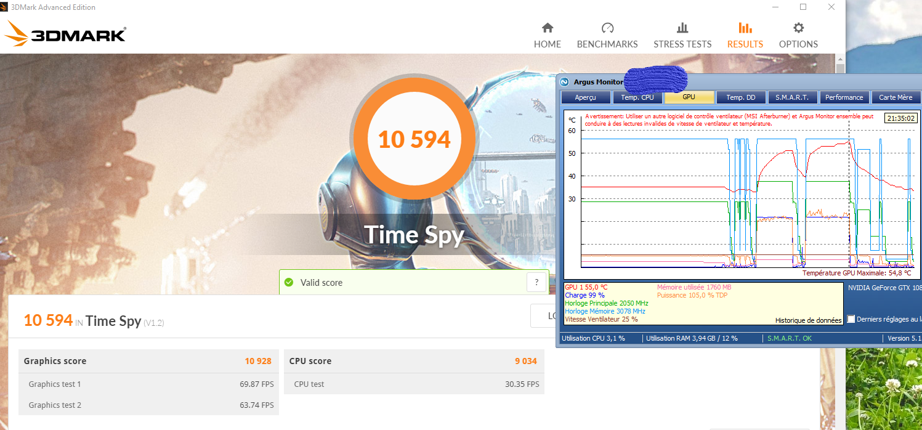The image size is (922, 430).
Task: Click Horloge Mémoire 3078 MHz value
Action: [605, 311]
